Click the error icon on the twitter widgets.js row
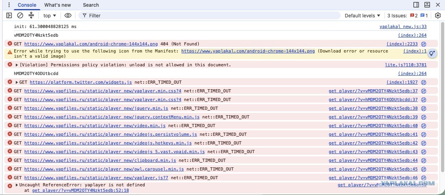 click(10, 82)
